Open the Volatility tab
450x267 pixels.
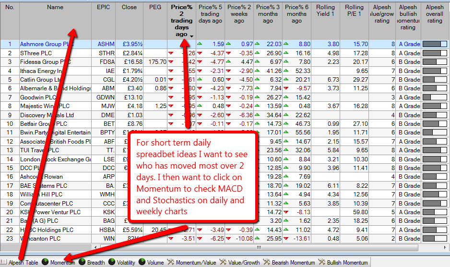click(x=122, y=262)
